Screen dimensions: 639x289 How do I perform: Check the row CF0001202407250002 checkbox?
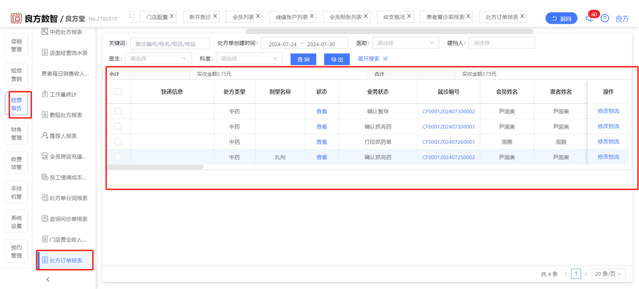[x=118, y=157]
